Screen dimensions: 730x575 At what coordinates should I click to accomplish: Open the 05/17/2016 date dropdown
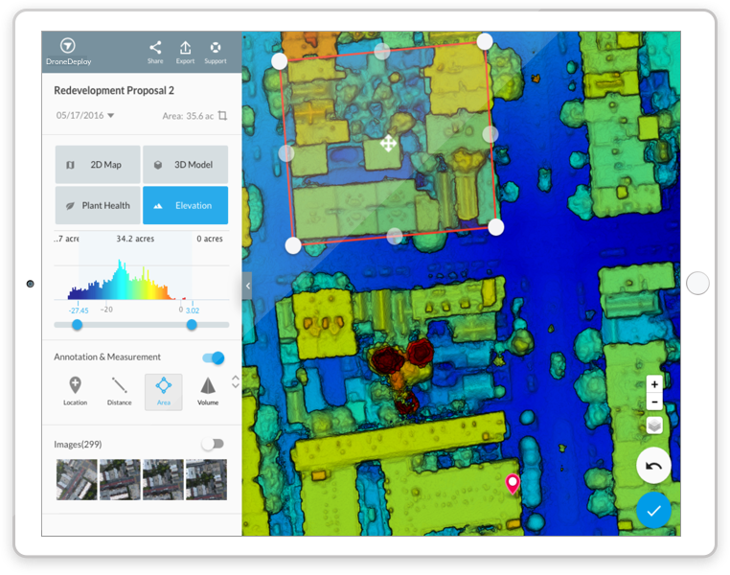click(85, 116)
